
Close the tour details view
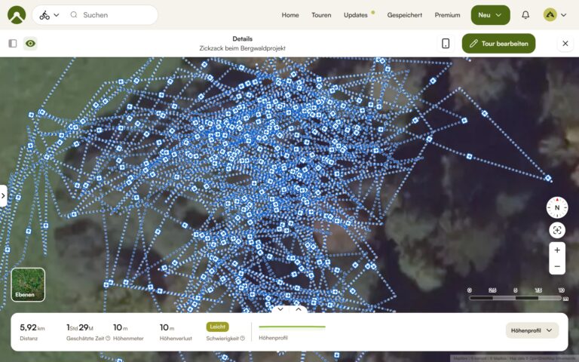[565, 44]
